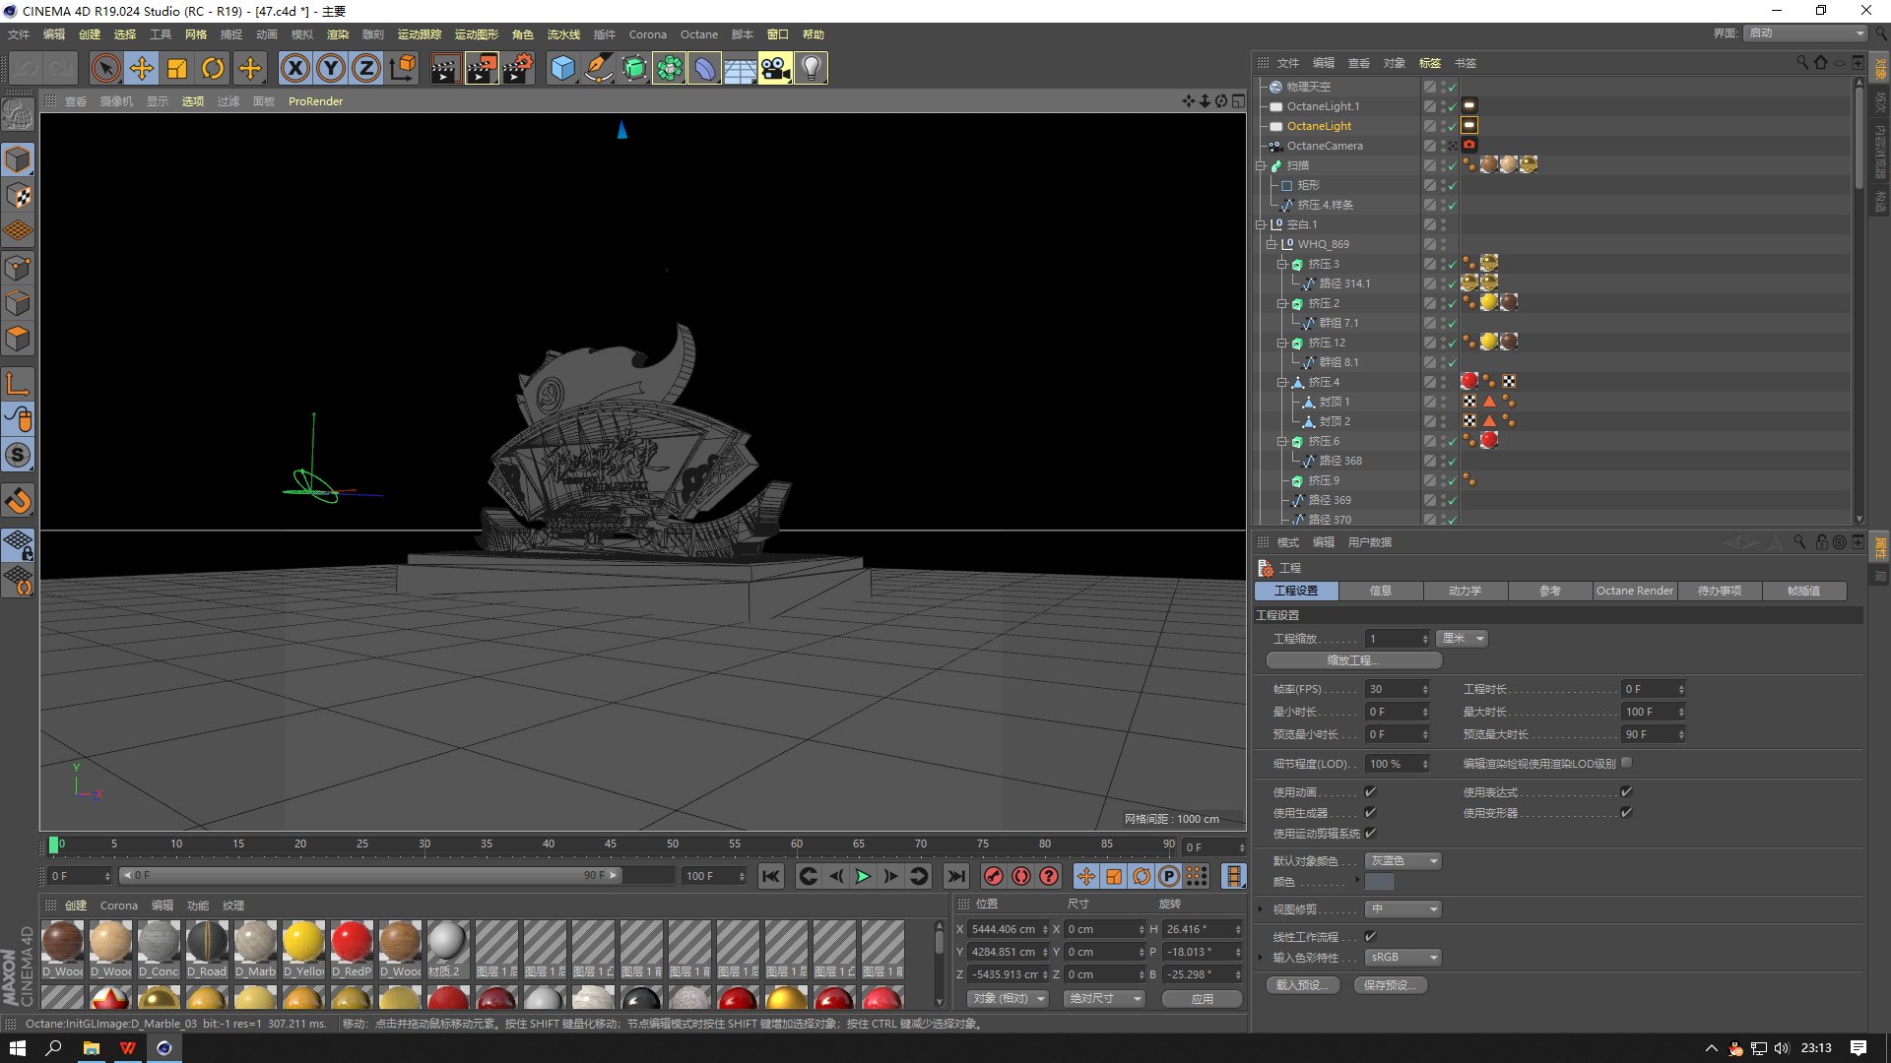Add a Floor environment object

point(740,68)
